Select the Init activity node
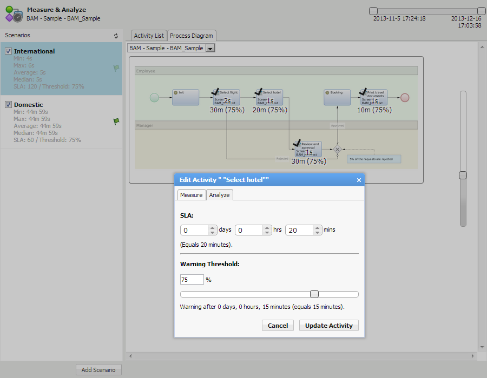487x378 pixels. pyautogui.click(x=186, y=97)
